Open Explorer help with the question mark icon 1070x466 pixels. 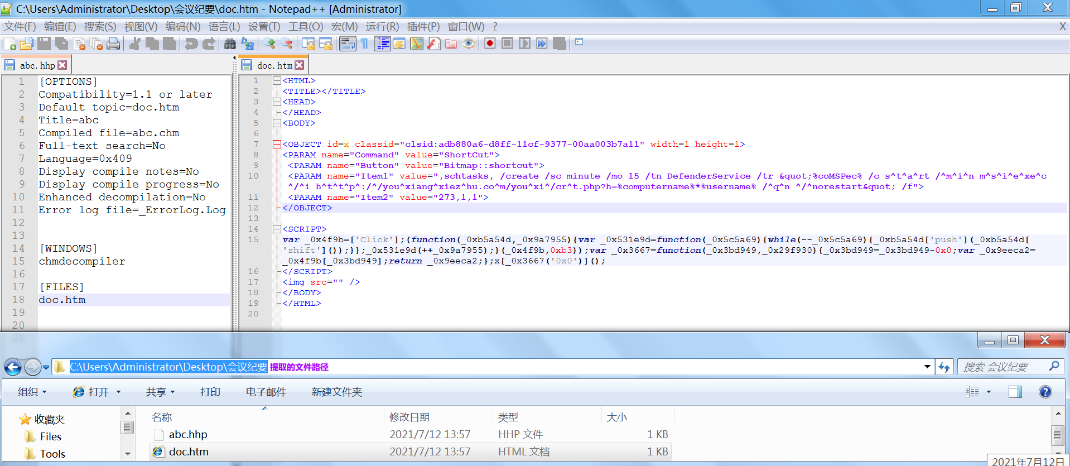[1045, 392]
